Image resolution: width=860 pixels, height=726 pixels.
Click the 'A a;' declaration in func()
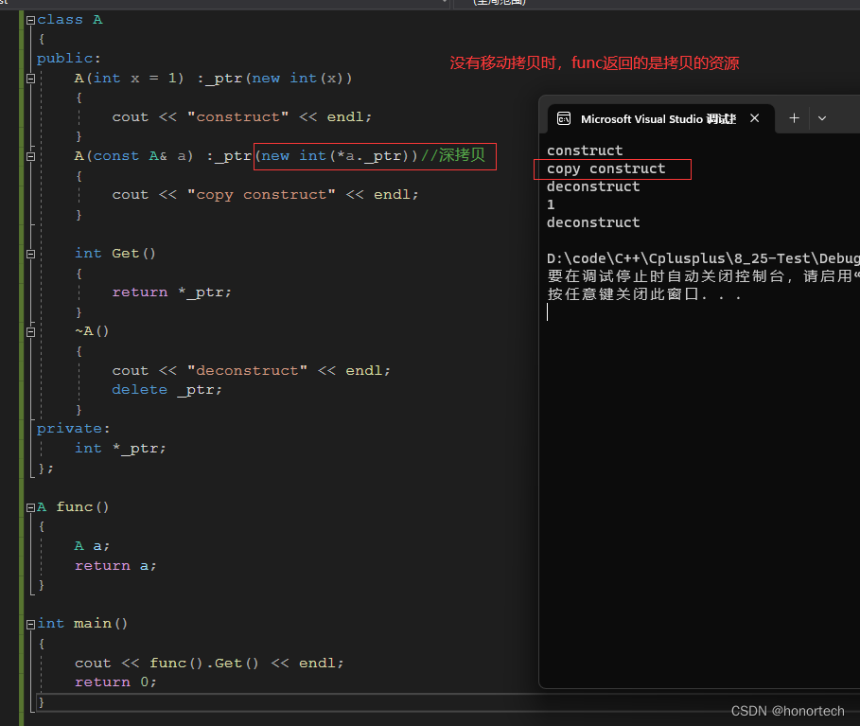(x=92, y=546)
